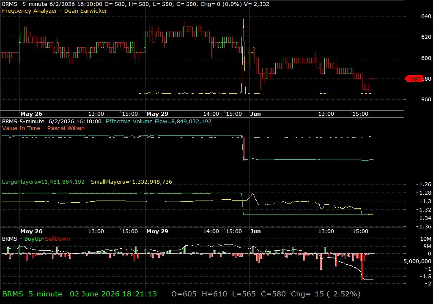Screen dimensions: 433x304
Task: Click the status bar 'H=610' value
Action: point(214,294)
